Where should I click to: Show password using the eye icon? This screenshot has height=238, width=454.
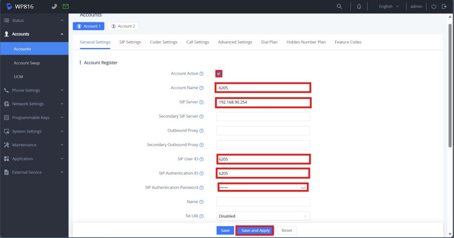tap(304, 188)
